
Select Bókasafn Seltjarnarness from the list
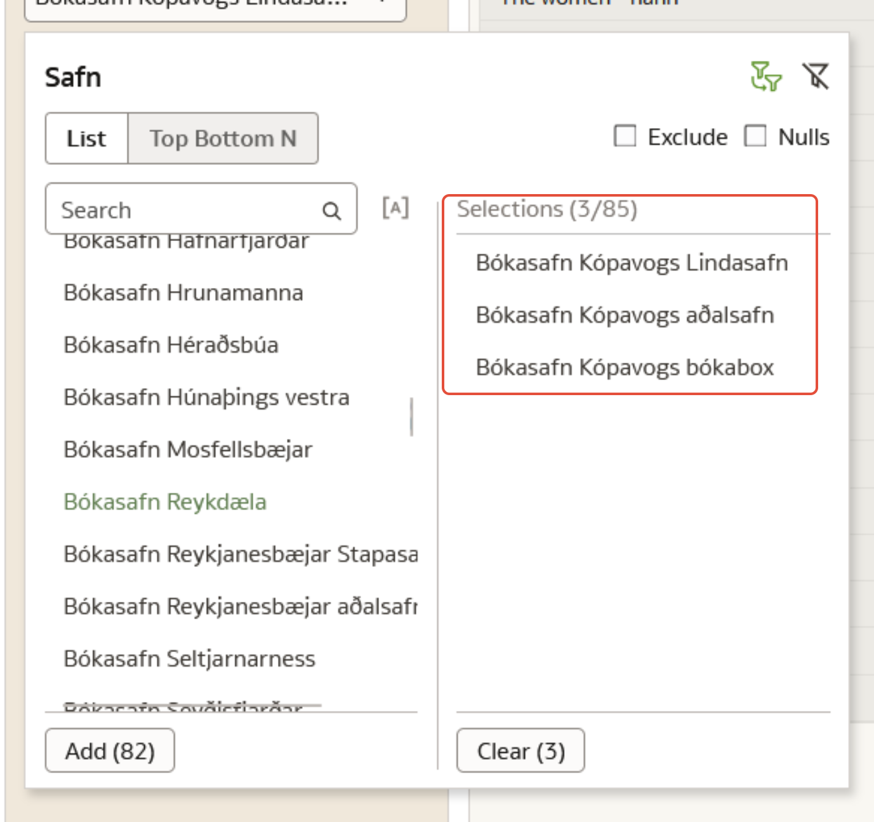[189, 658]
